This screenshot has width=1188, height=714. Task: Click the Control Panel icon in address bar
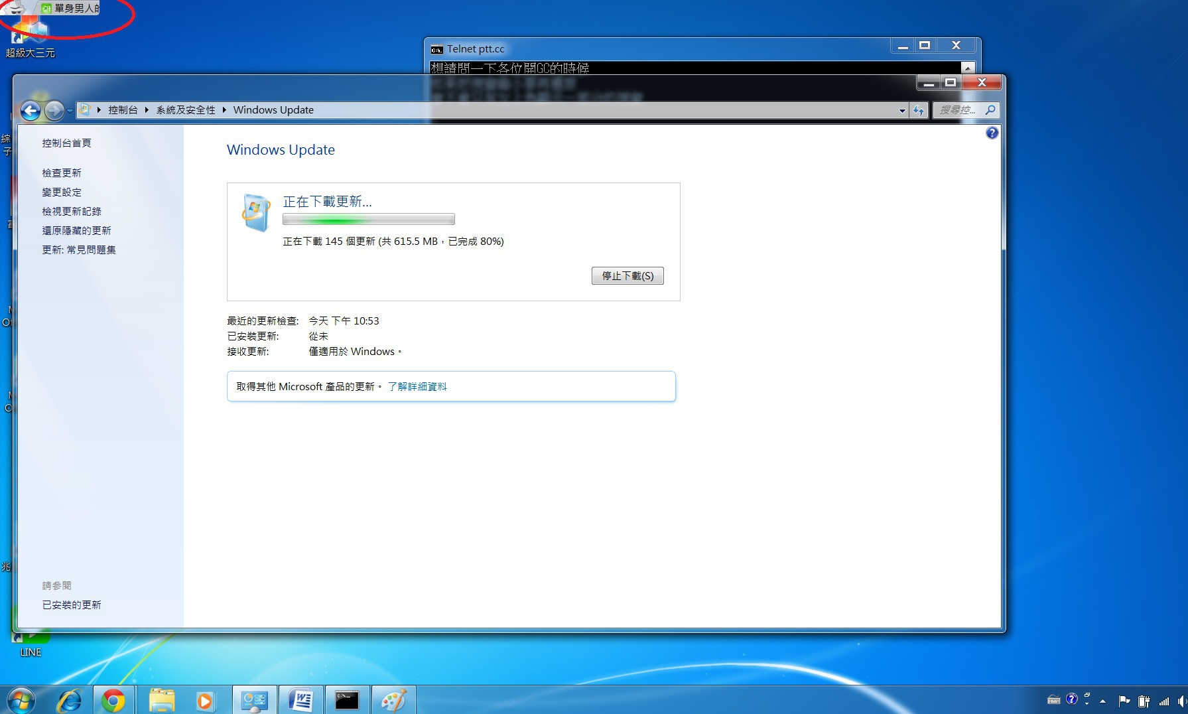coord(85,110)
